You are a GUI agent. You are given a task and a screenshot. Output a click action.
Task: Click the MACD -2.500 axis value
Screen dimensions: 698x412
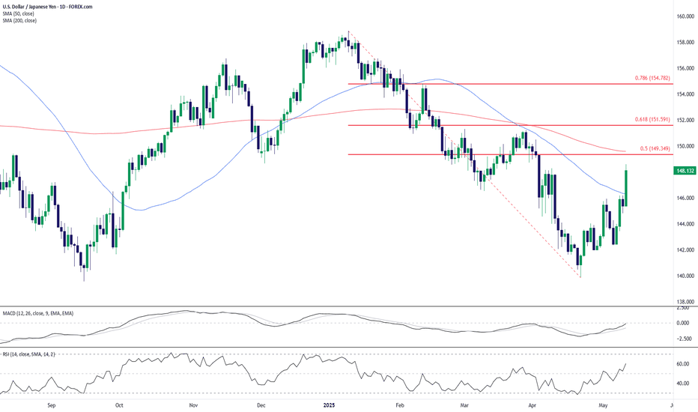(x=683, y=339)
